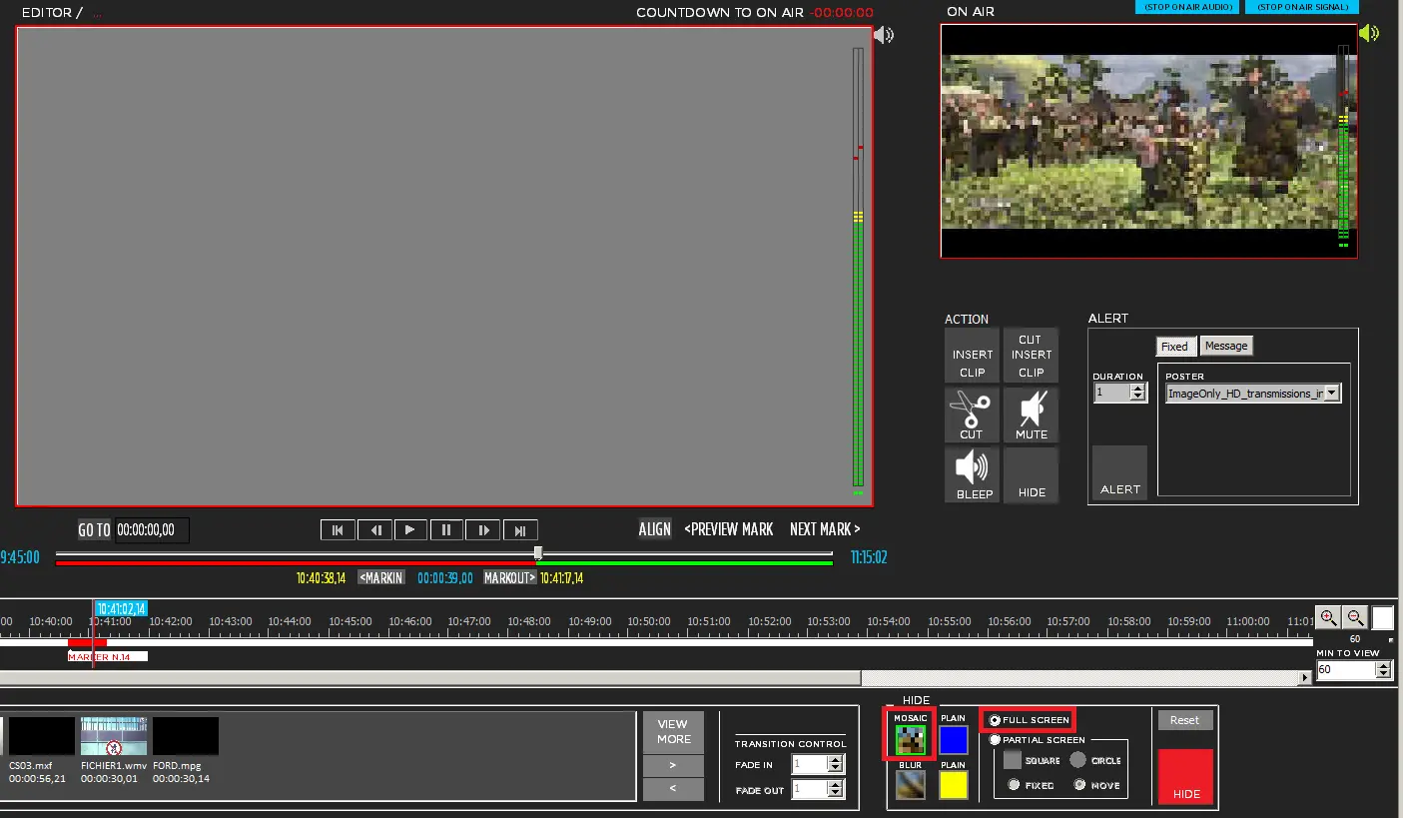Image resolution: width=1403 pixels, height=818 pixels.
Task: Toggle the On Air speaker icon
Action: 1369,33
